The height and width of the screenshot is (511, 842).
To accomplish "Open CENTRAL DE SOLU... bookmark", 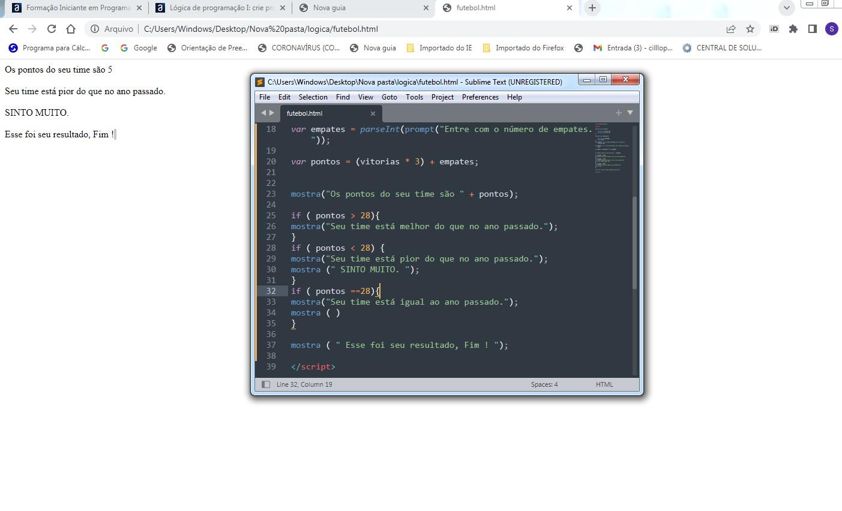I will click(722, 48).
